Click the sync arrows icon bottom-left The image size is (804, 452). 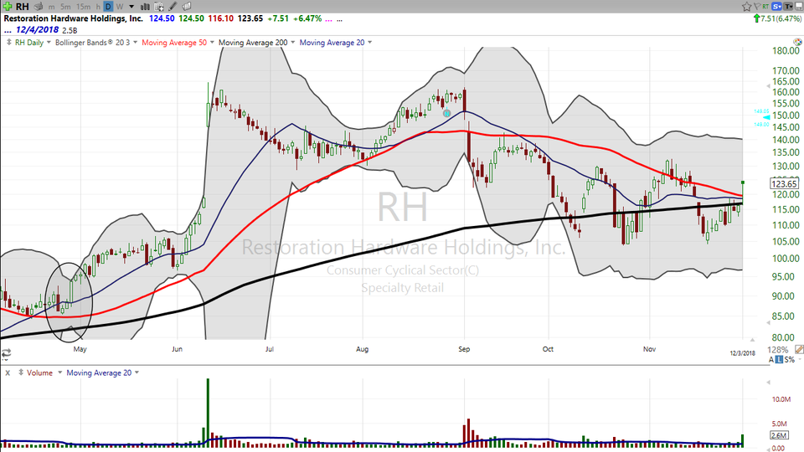(x=6, y=353)
